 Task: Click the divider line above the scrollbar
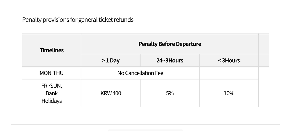tap(145, 124)
